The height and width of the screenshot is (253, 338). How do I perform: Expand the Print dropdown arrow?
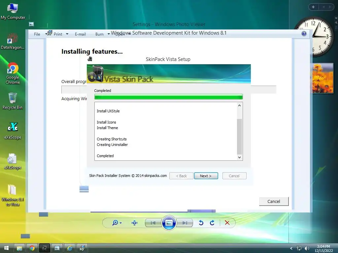point(67,34)
